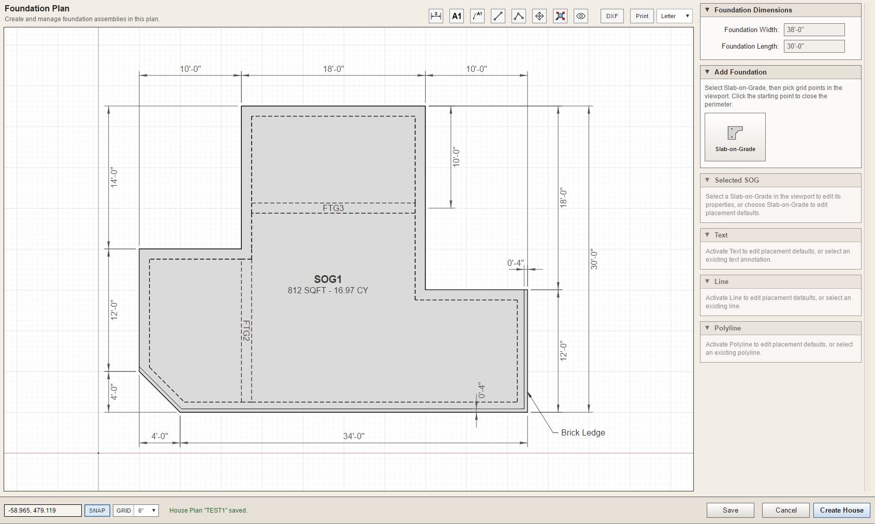Click the zoom extents magnifier icon
This screenshot has width=875, height=524.
coord(560,16)
